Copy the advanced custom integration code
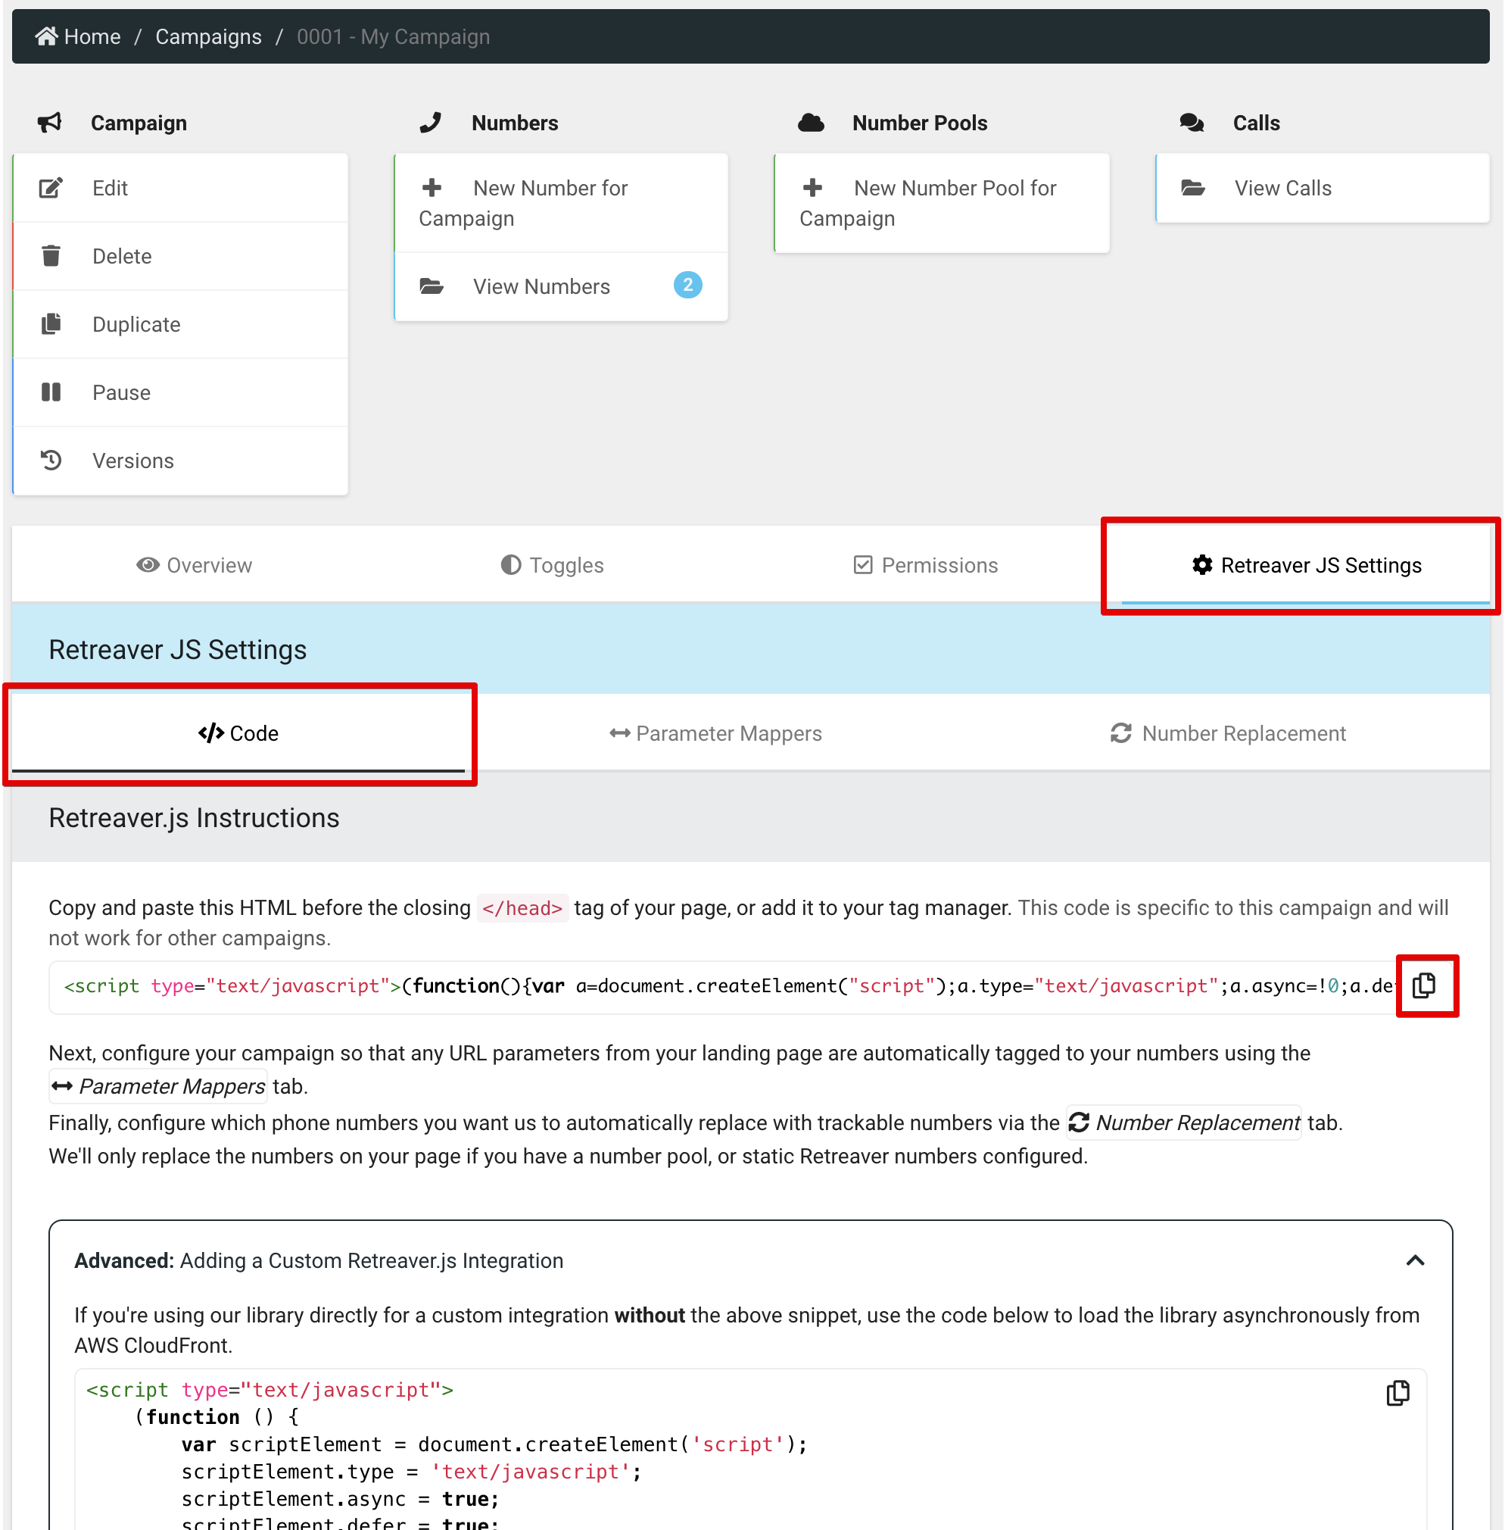 point(1397,1392)
